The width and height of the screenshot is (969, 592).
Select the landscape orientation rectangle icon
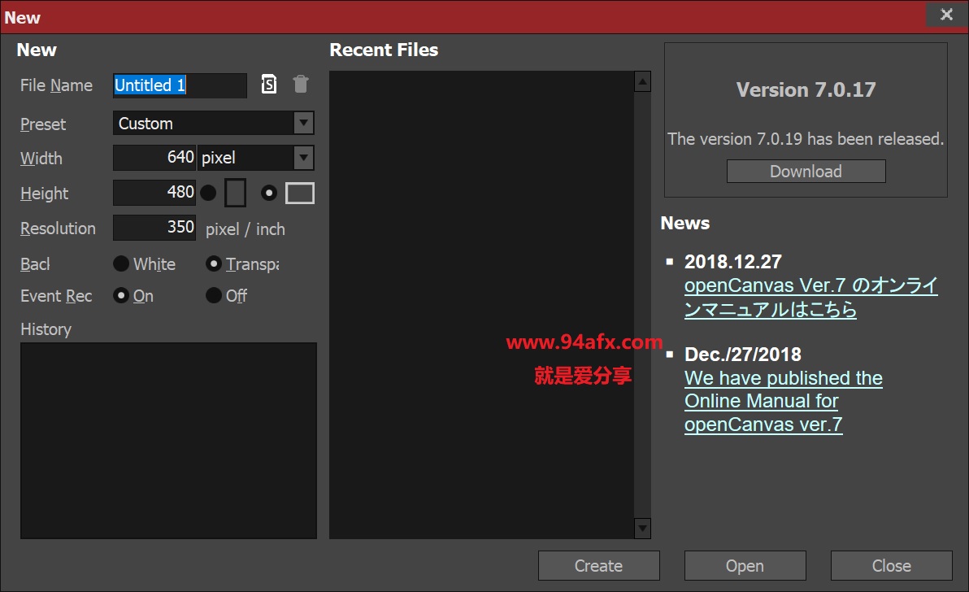coord(300,193)
